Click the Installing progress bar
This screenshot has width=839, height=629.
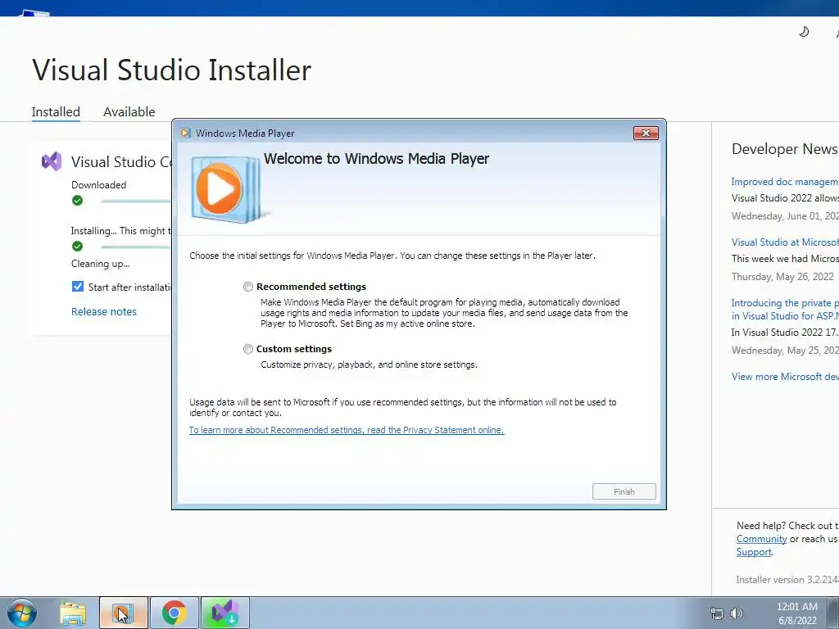coord(136,247)
